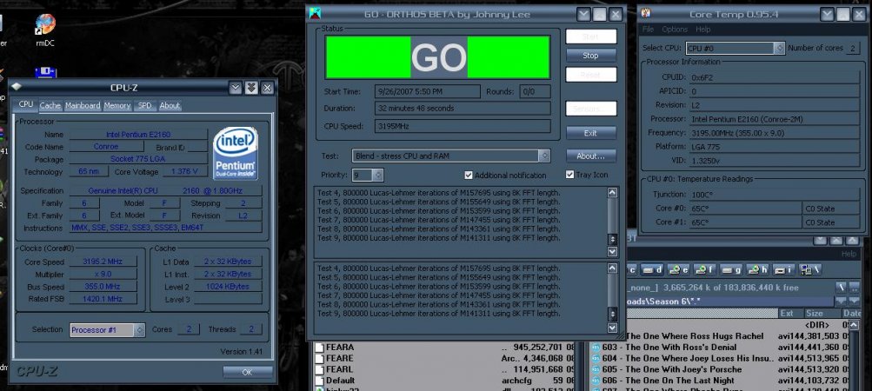Click the OK button in CPU-Z

pos(248,372)
